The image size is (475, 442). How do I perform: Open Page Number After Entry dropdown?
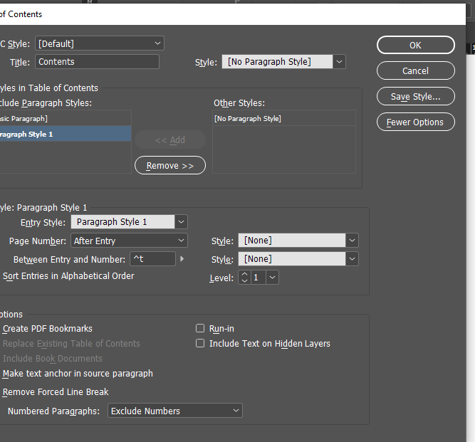pos(128,241)
